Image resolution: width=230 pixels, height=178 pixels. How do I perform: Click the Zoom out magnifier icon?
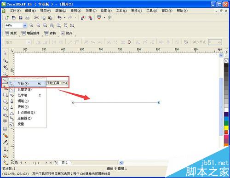point(38,26)
